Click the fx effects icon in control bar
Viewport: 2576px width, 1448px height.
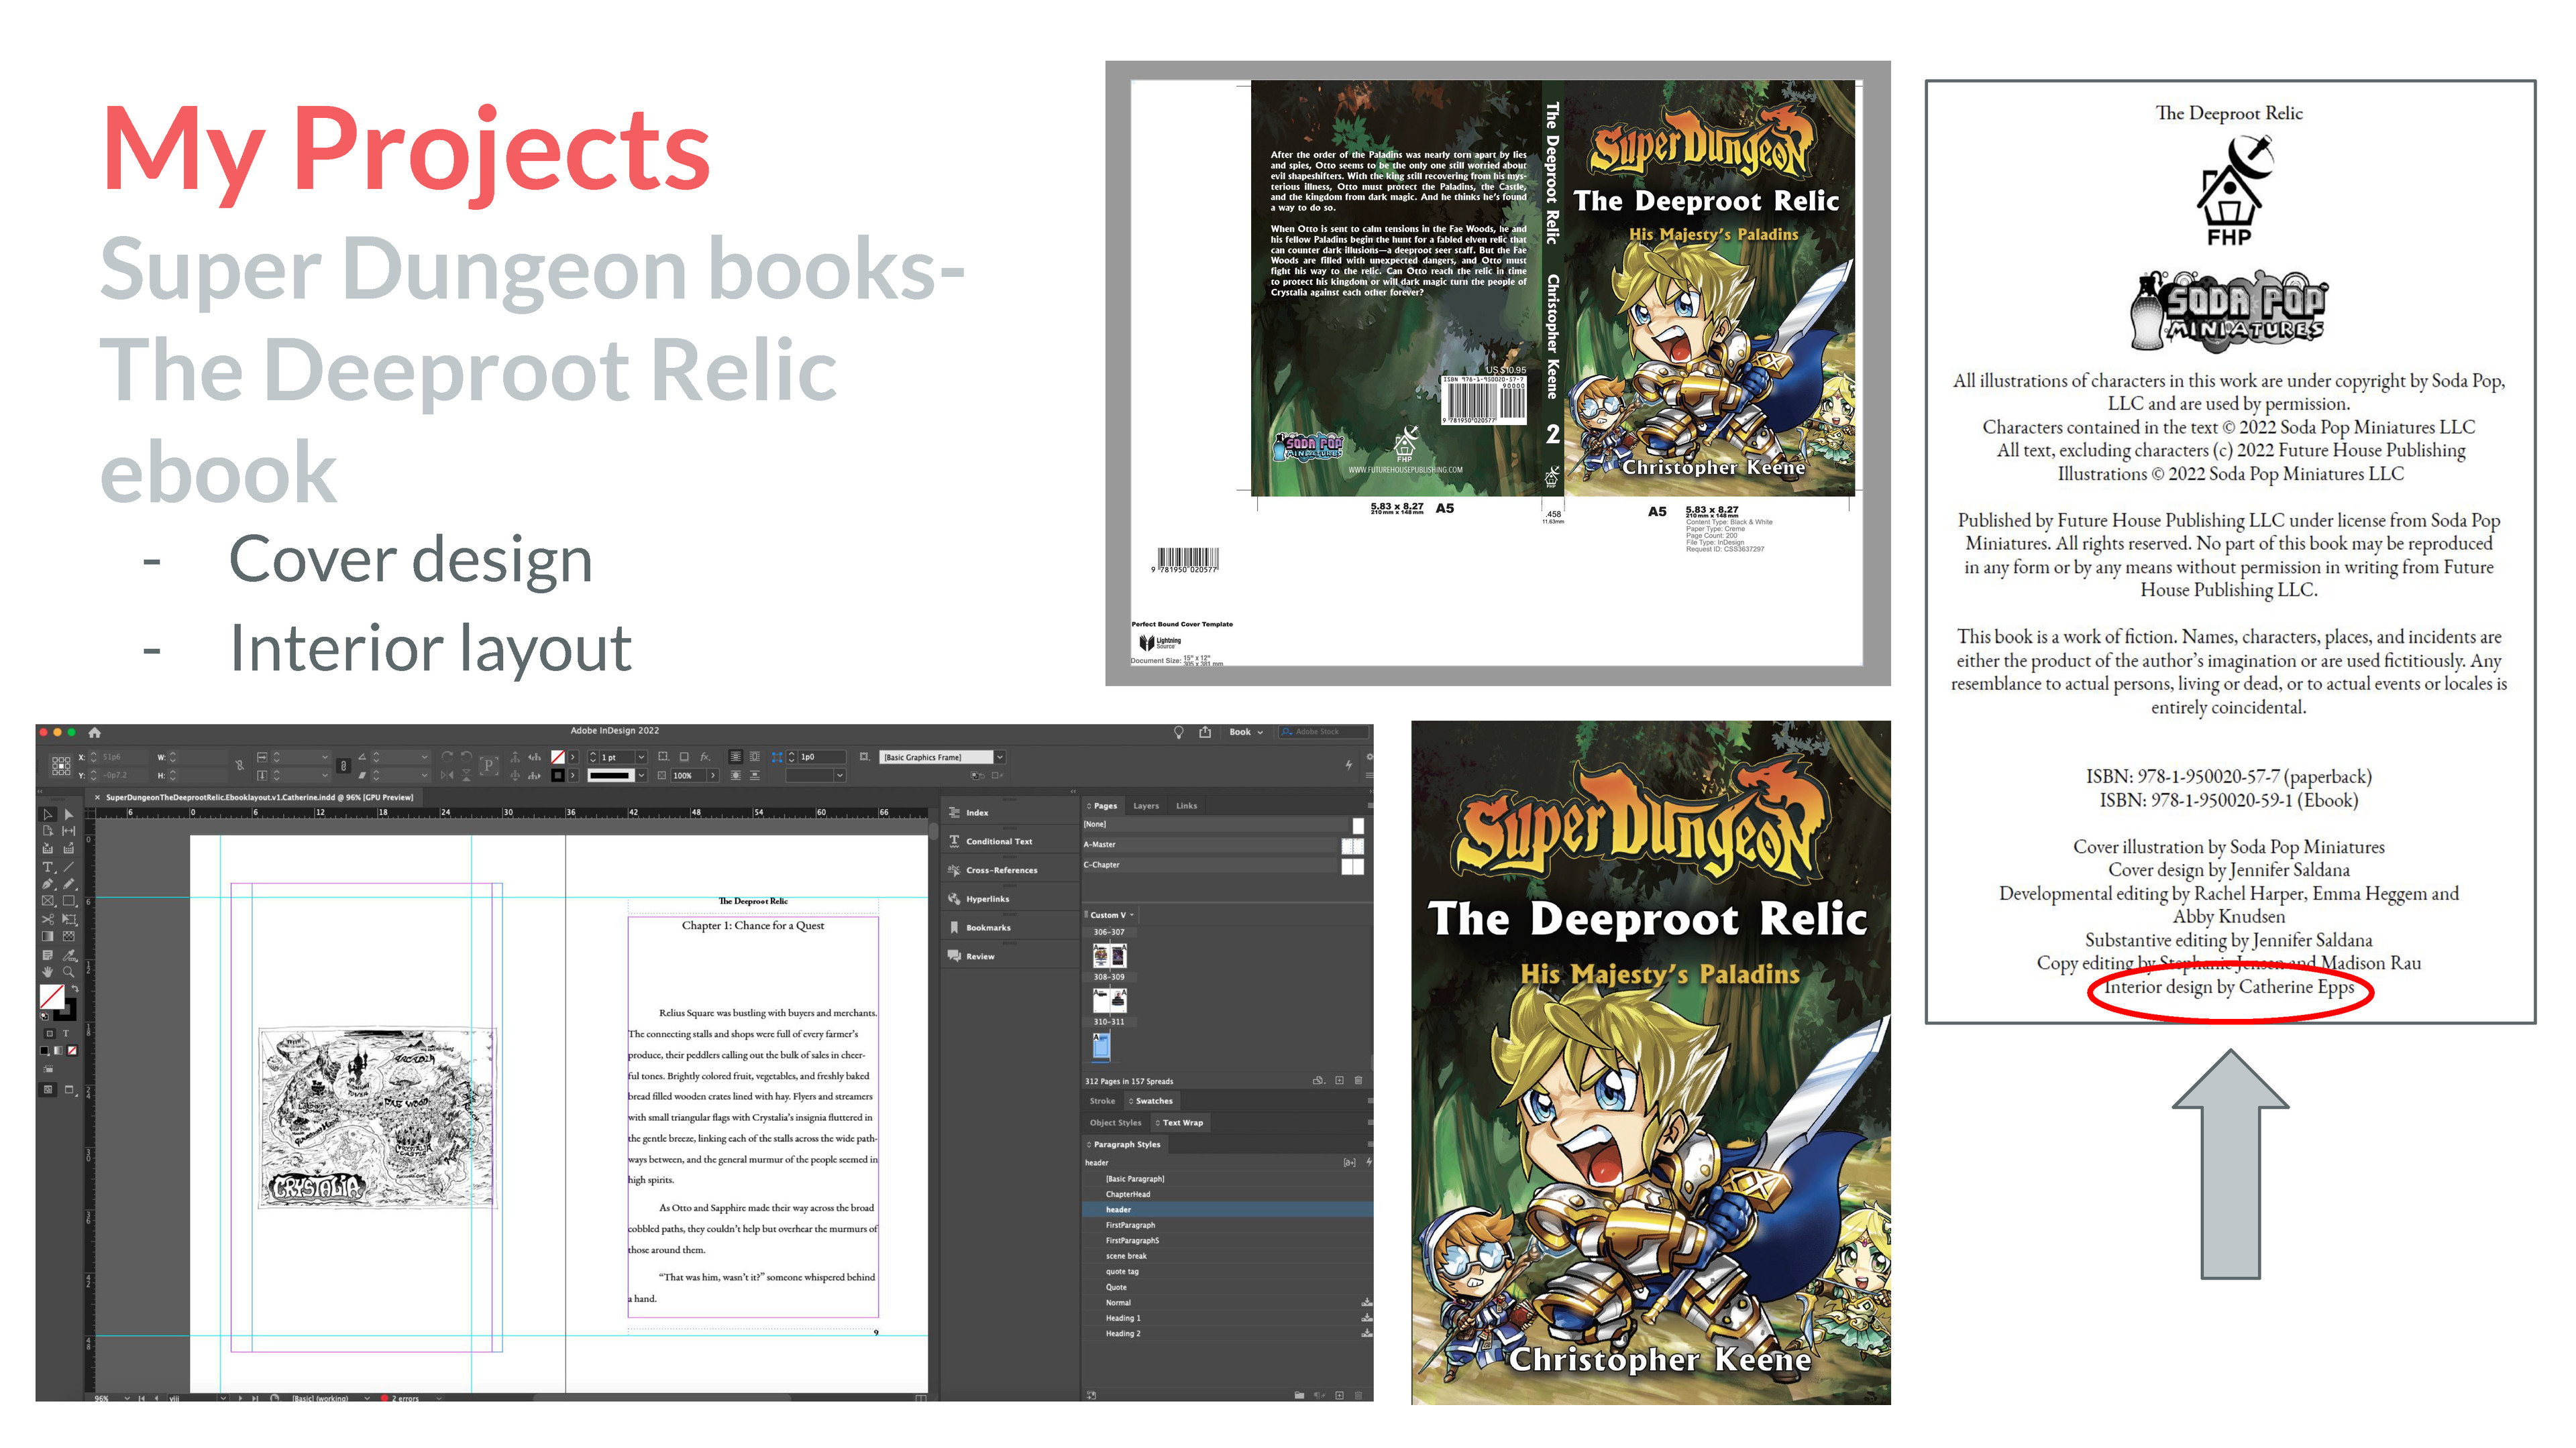[705, 756]
